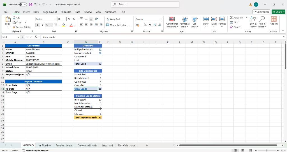Cut the selected cell
This screenshot has width=287, height=152.
click(x=16, y=18)
